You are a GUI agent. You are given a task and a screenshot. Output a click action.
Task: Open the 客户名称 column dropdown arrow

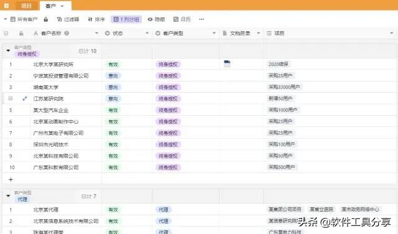pyautogui.click(x=96, y=33)
